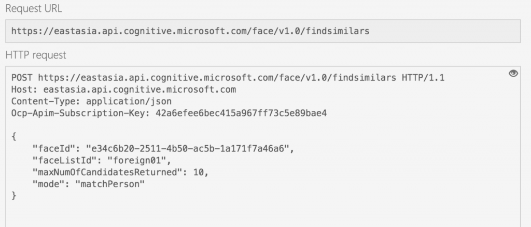This screenshot has width=531, height=227.
Task: Click the opening curly brace of JSON body
Action: tap(14, 137)
